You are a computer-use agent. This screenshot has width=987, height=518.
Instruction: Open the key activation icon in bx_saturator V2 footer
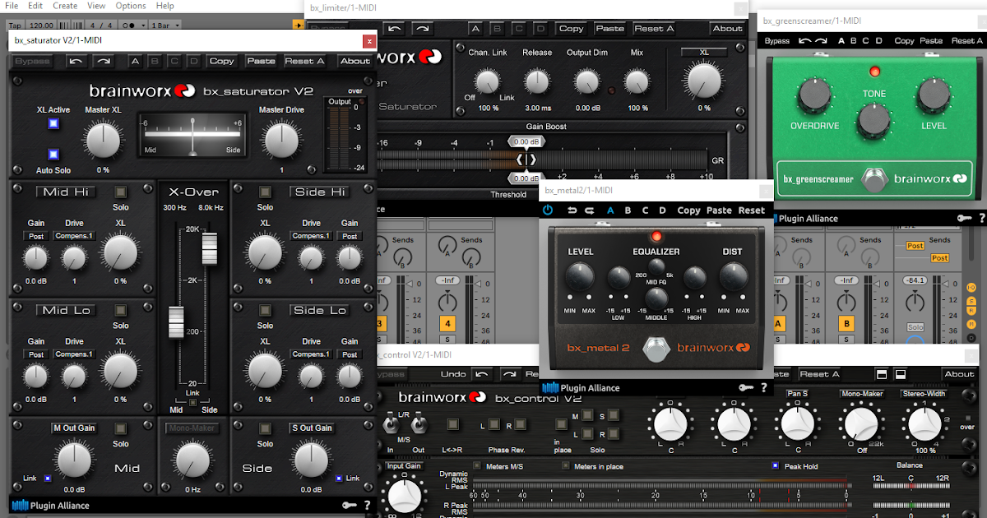point(350,505)
